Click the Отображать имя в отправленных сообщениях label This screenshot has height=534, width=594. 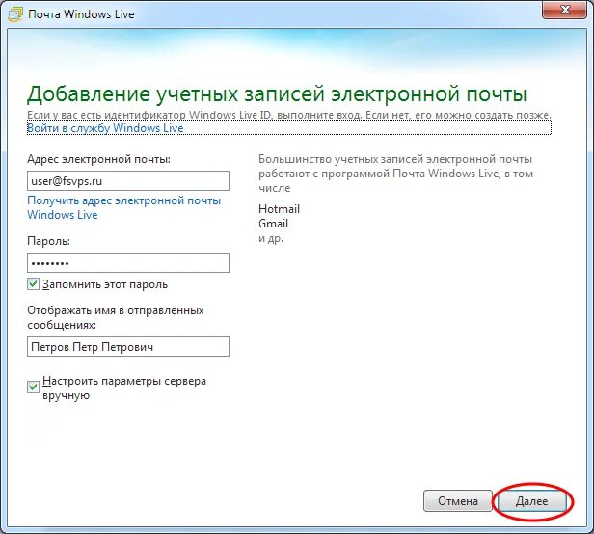point(116,317)
